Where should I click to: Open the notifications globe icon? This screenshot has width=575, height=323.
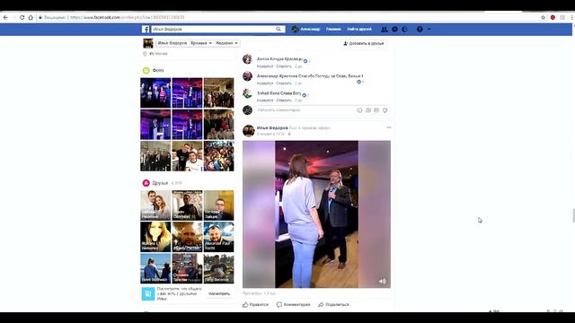405,30
